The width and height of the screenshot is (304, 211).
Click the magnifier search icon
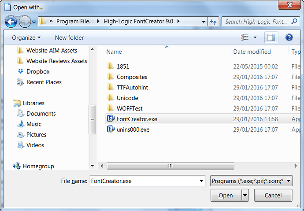294,21
